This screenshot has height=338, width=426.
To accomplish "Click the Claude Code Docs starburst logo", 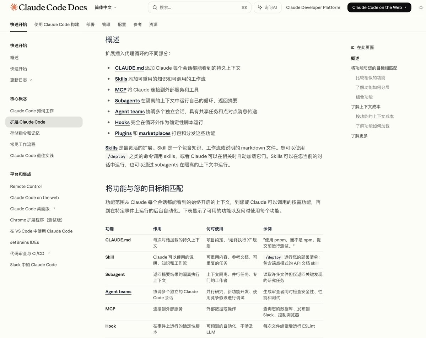I will [14, 7].
